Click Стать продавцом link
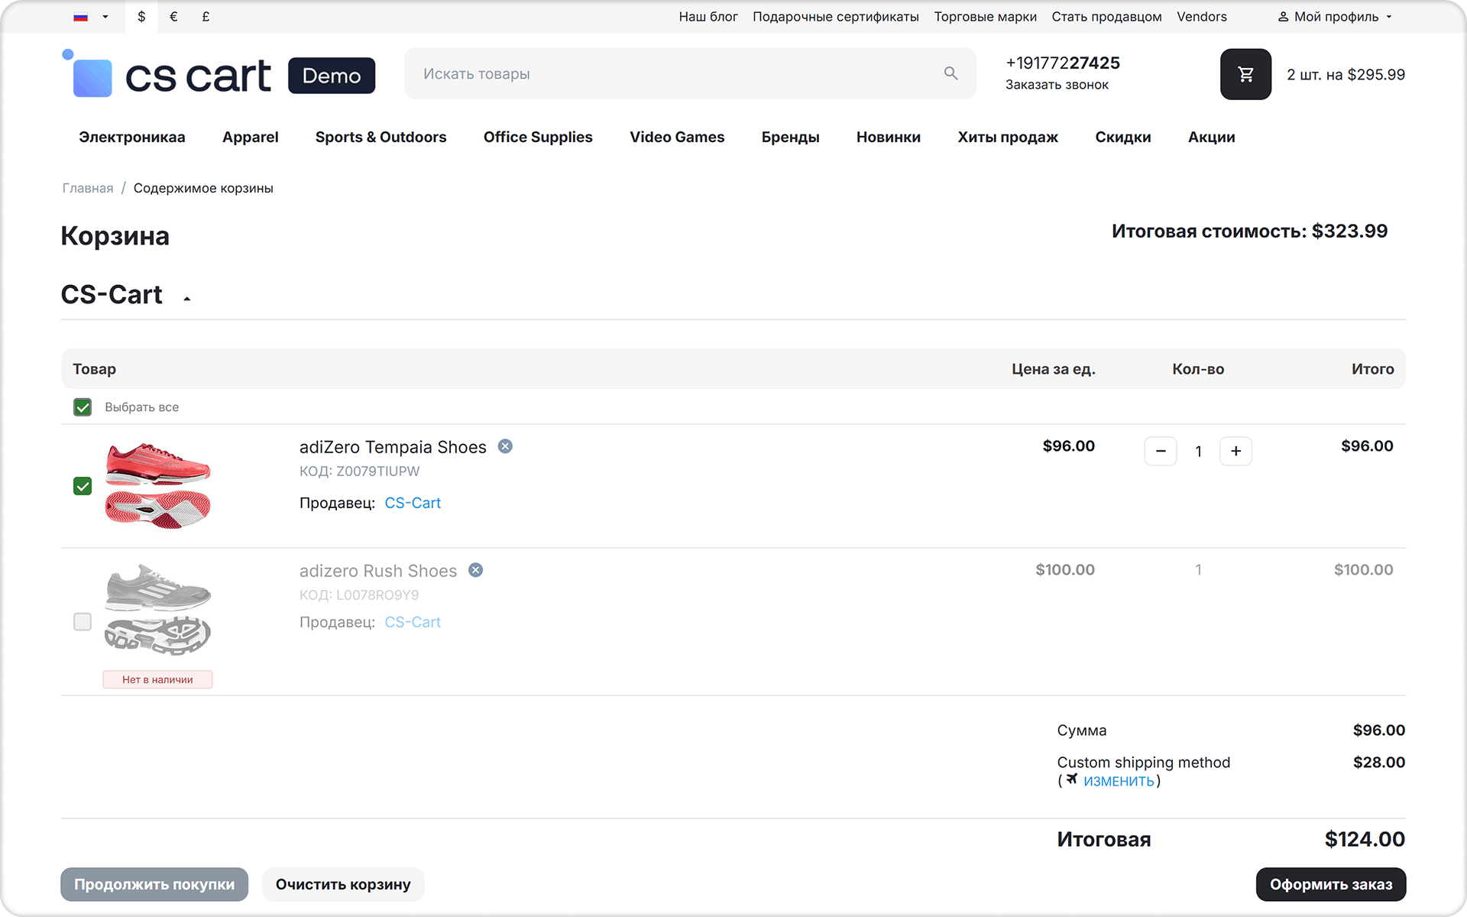Viewport: 1467px width, 917px height. (1107, 17)
